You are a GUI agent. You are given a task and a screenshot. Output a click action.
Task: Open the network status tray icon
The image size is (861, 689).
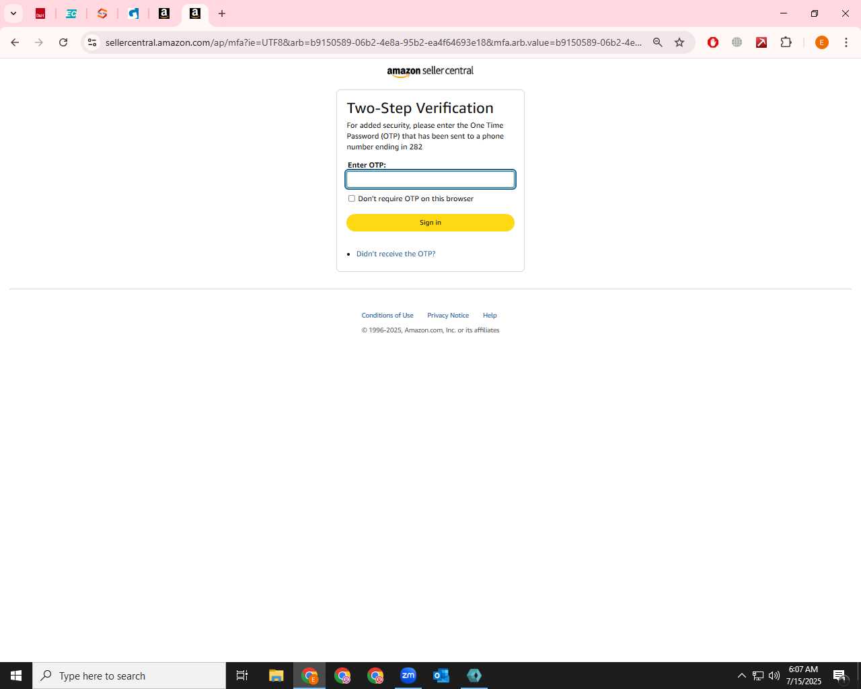click(758, 676)
